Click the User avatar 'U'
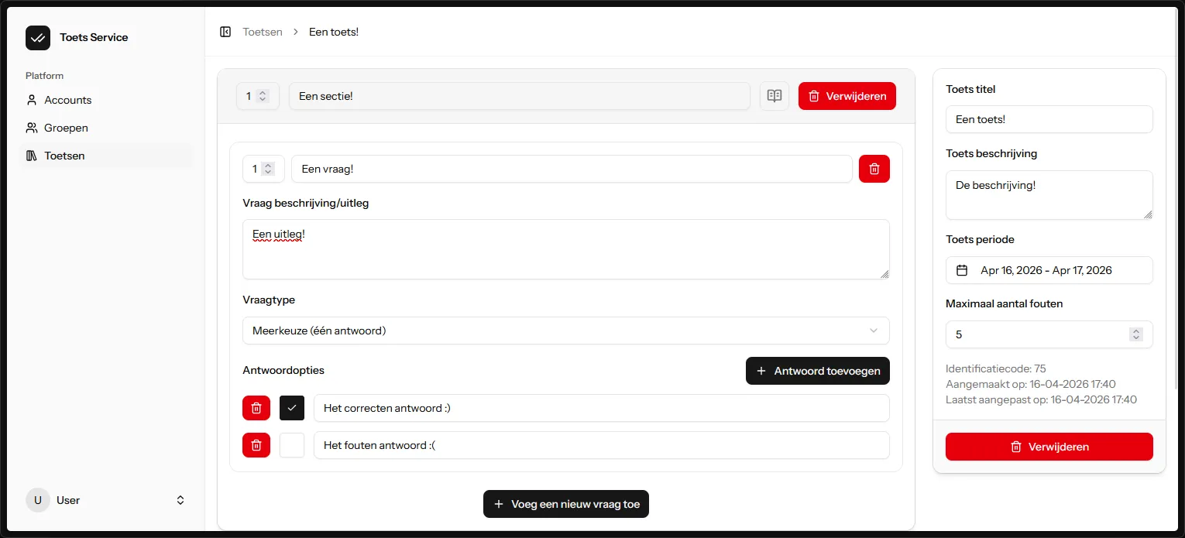1185x538 pixels. [38, 500]
